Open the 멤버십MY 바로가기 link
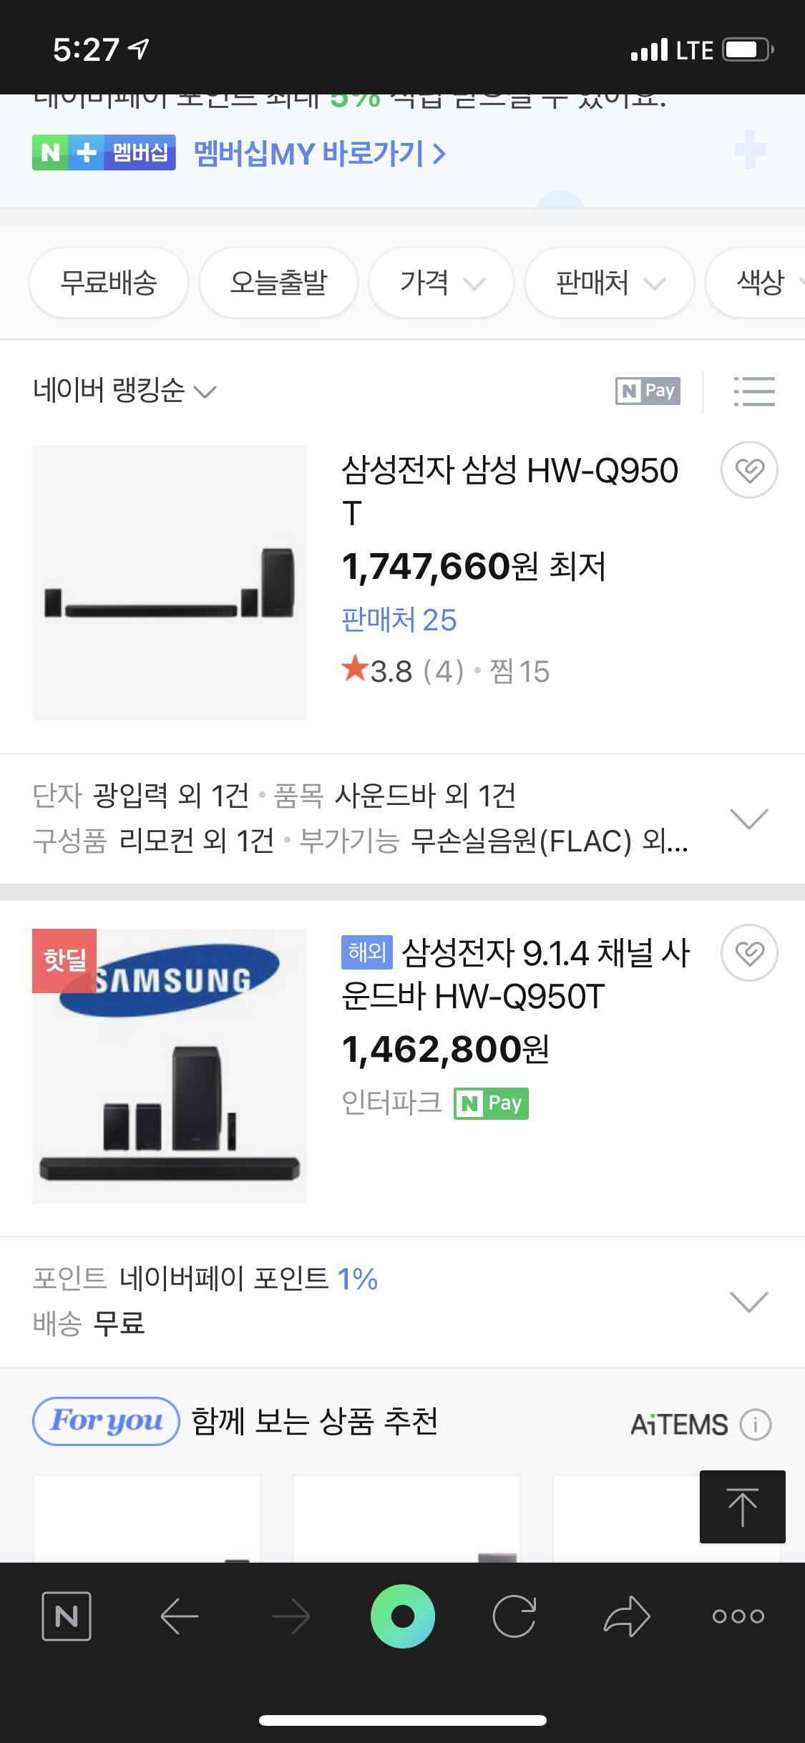This screenshot has height=1743, width=805. point(319,153)
